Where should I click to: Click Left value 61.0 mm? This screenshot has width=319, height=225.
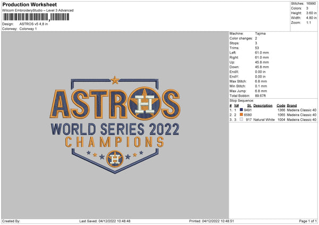(262, 53)
